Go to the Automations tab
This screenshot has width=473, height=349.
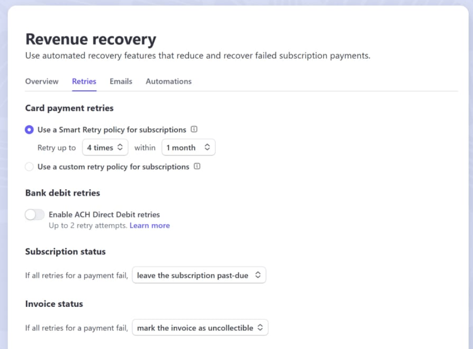[x=169, y=81]
